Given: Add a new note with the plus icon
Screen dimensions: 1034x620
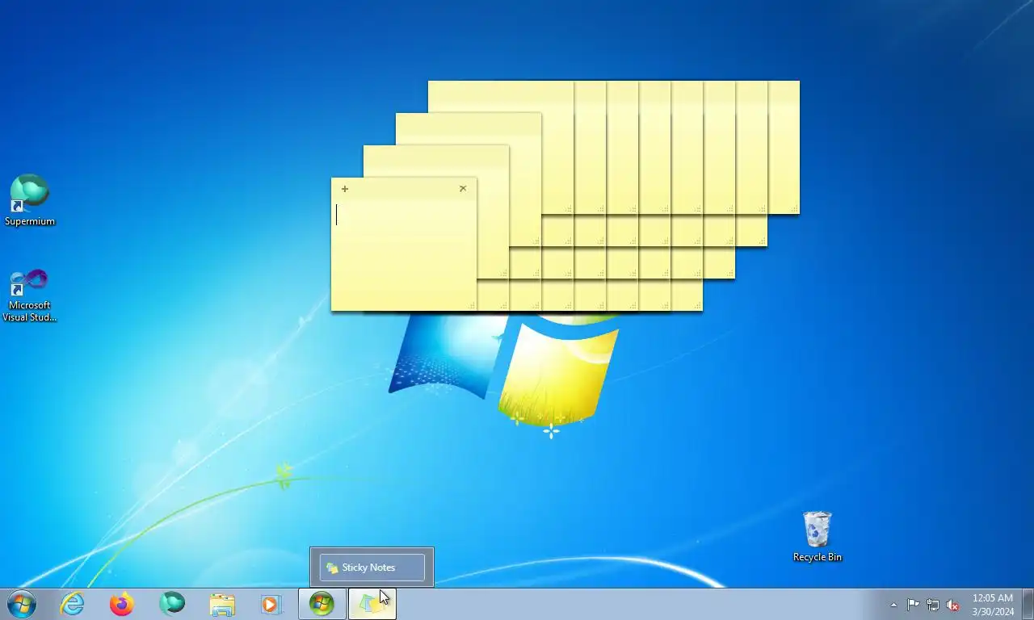Looking at the screenshot, I should coord(345,189).
